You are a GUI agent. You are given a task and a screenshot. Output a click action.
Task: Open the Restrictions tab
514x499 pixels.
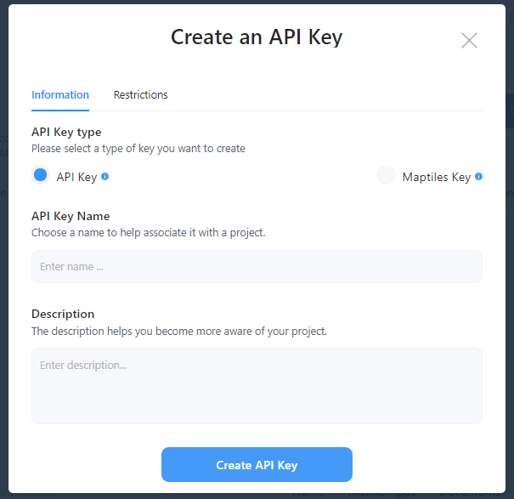140,95
